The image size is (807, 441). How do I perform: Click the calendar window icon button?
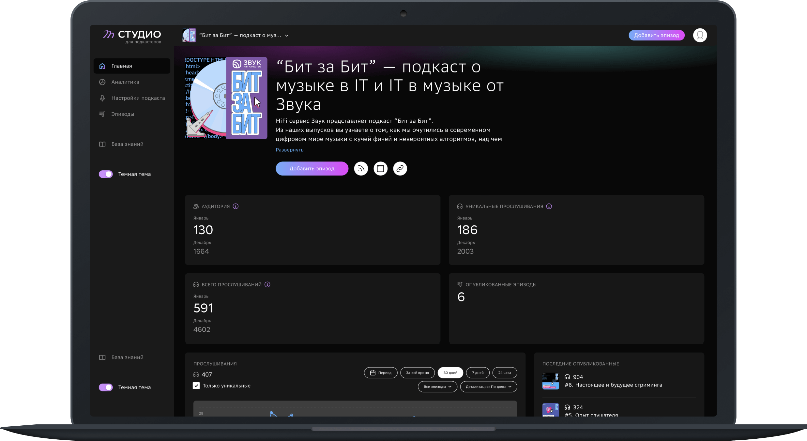380,169
